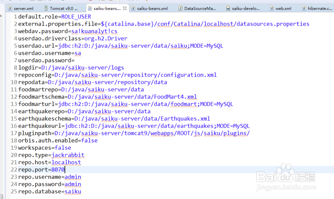Click the repodata path value

[107, 82]
